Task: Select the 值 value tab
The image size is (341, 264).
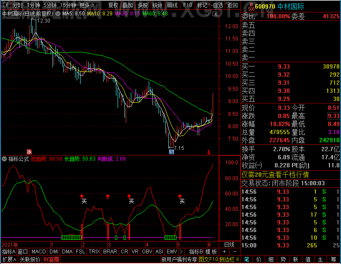Action: 308,259
